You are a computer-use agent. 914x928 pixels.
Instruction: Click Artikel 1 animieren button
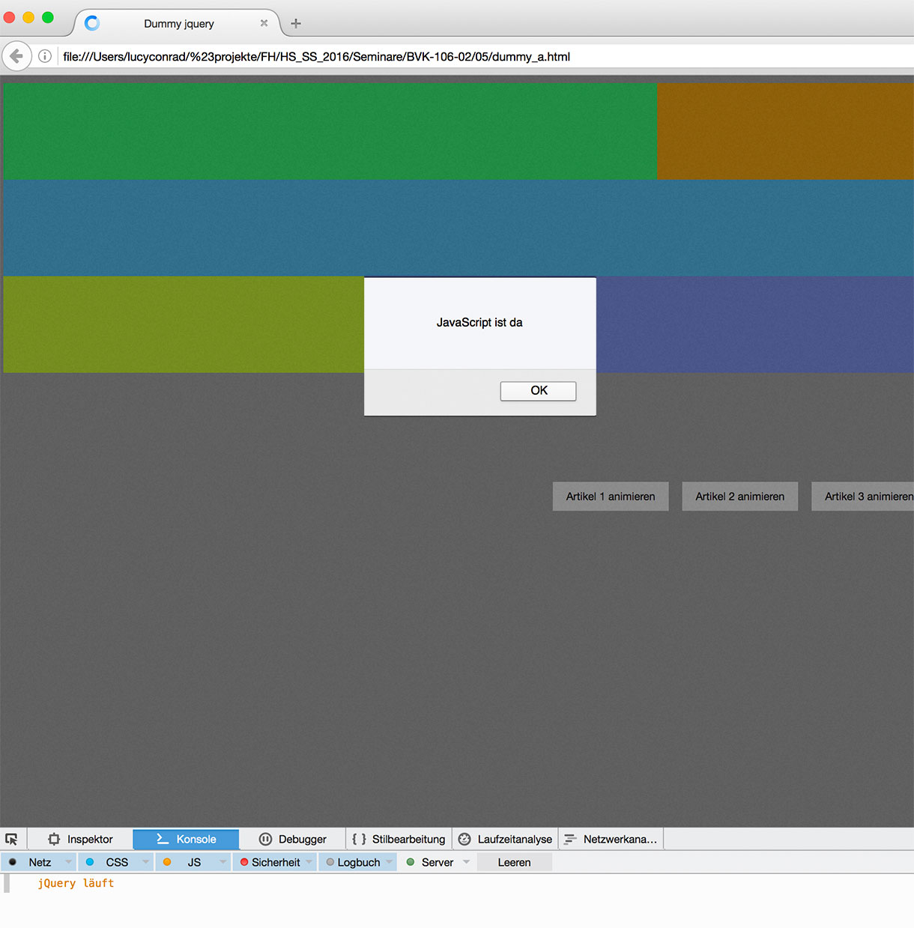[611, 497]
